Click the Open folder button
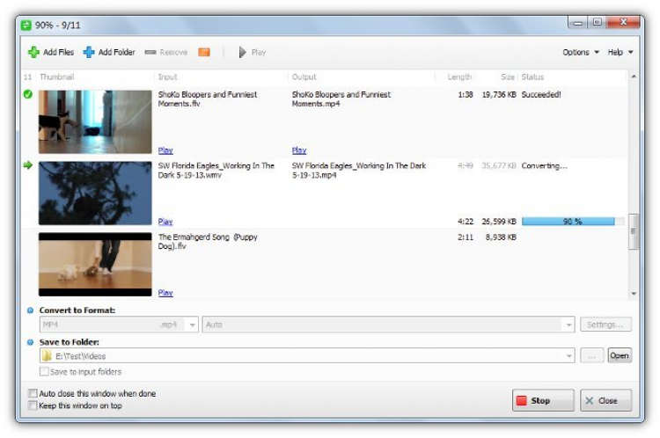660x438 pixels. [620, 356]
